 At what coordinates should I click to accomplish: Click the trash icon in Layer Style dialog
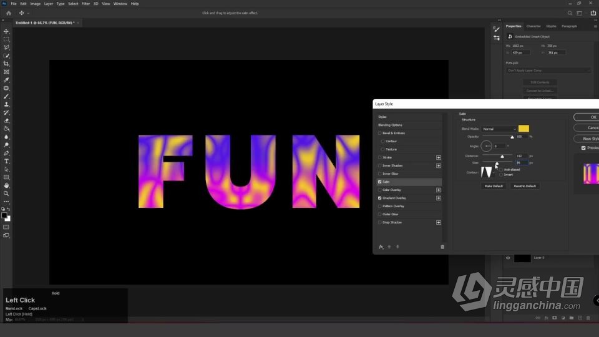pos(442,247)
